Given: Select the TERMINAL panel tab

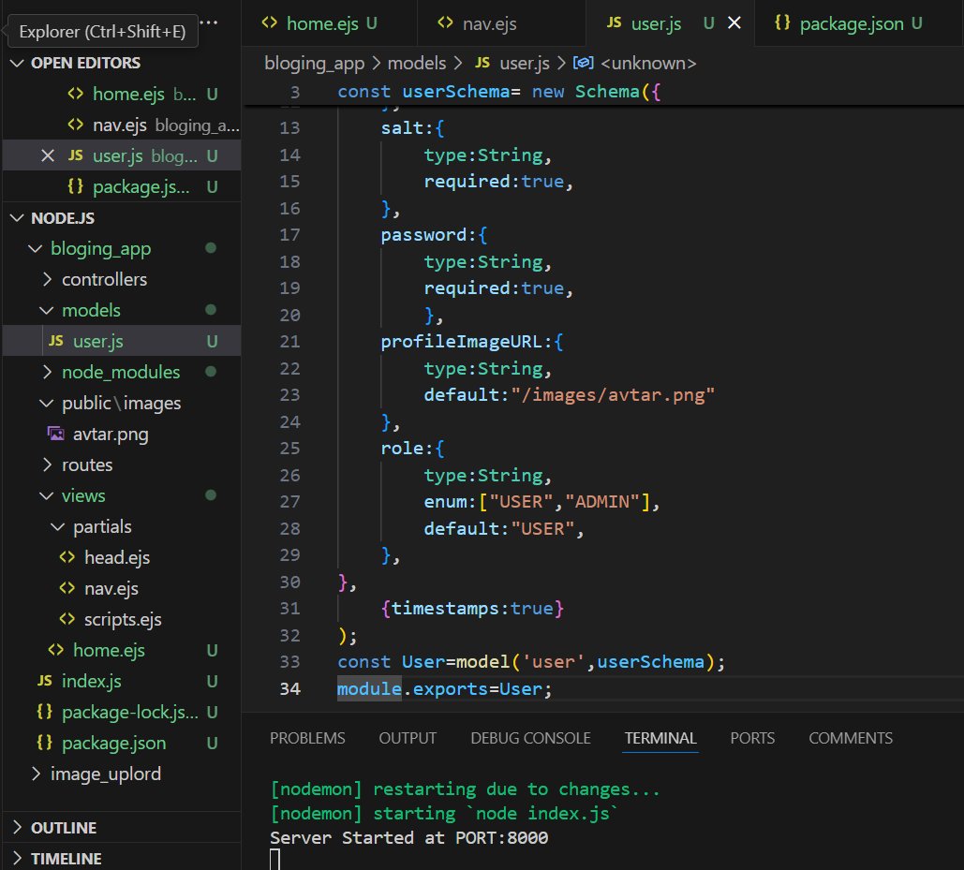Looking at the screenshot, I should pyautogui.click(x=660, y=738).
